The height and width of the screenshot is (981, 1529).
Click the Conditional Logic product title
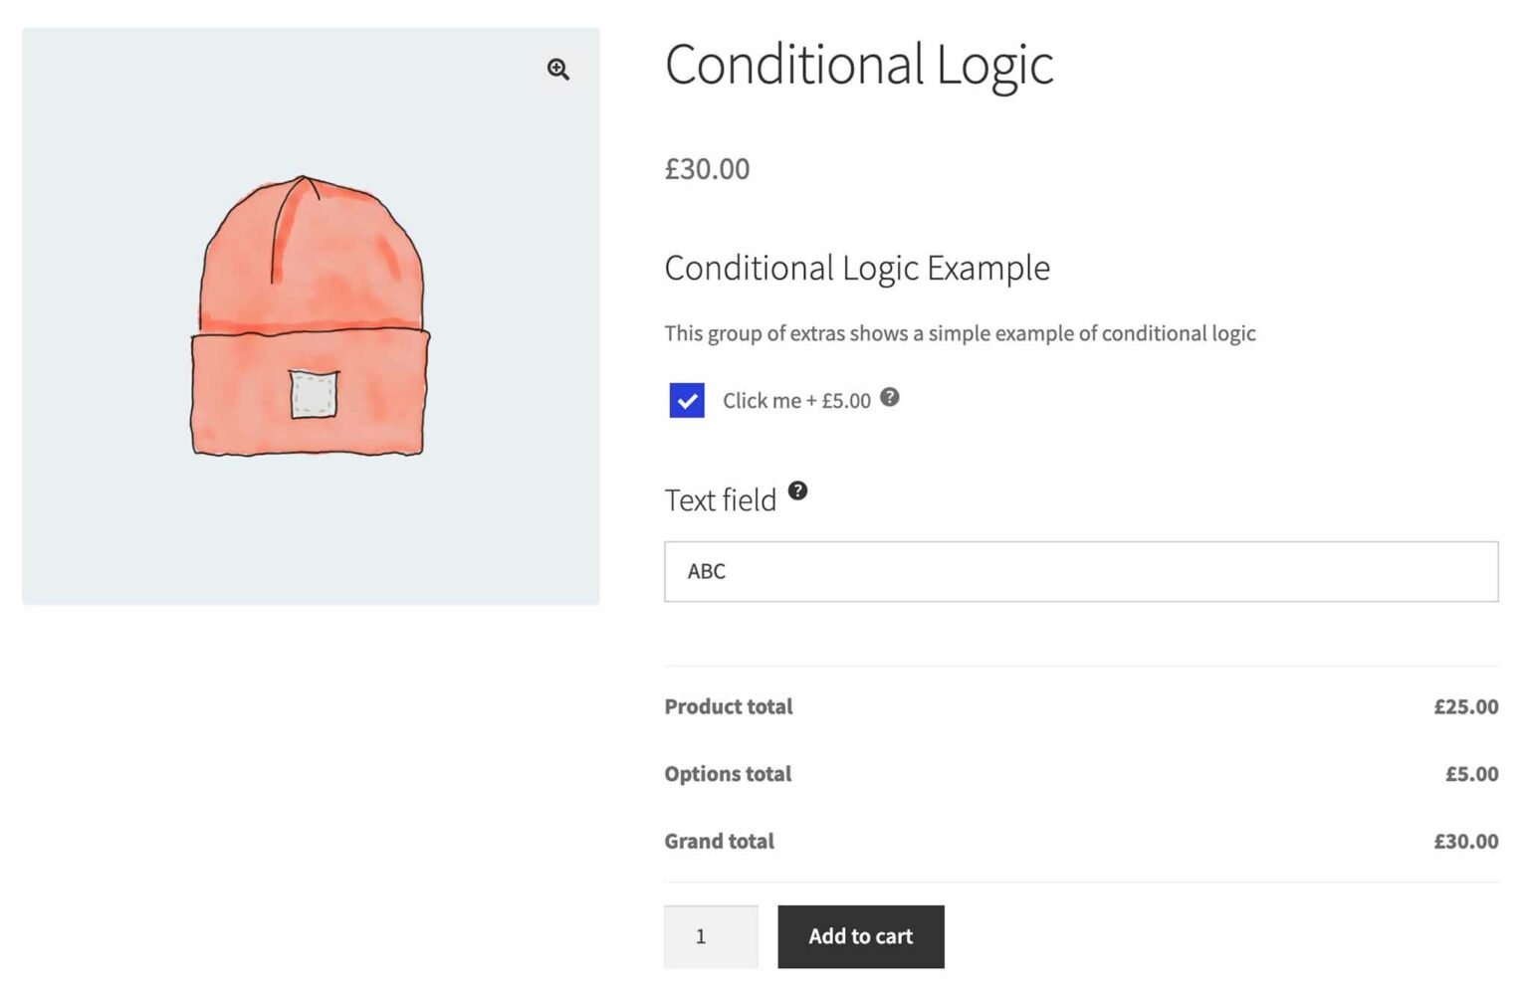(858, 66)
